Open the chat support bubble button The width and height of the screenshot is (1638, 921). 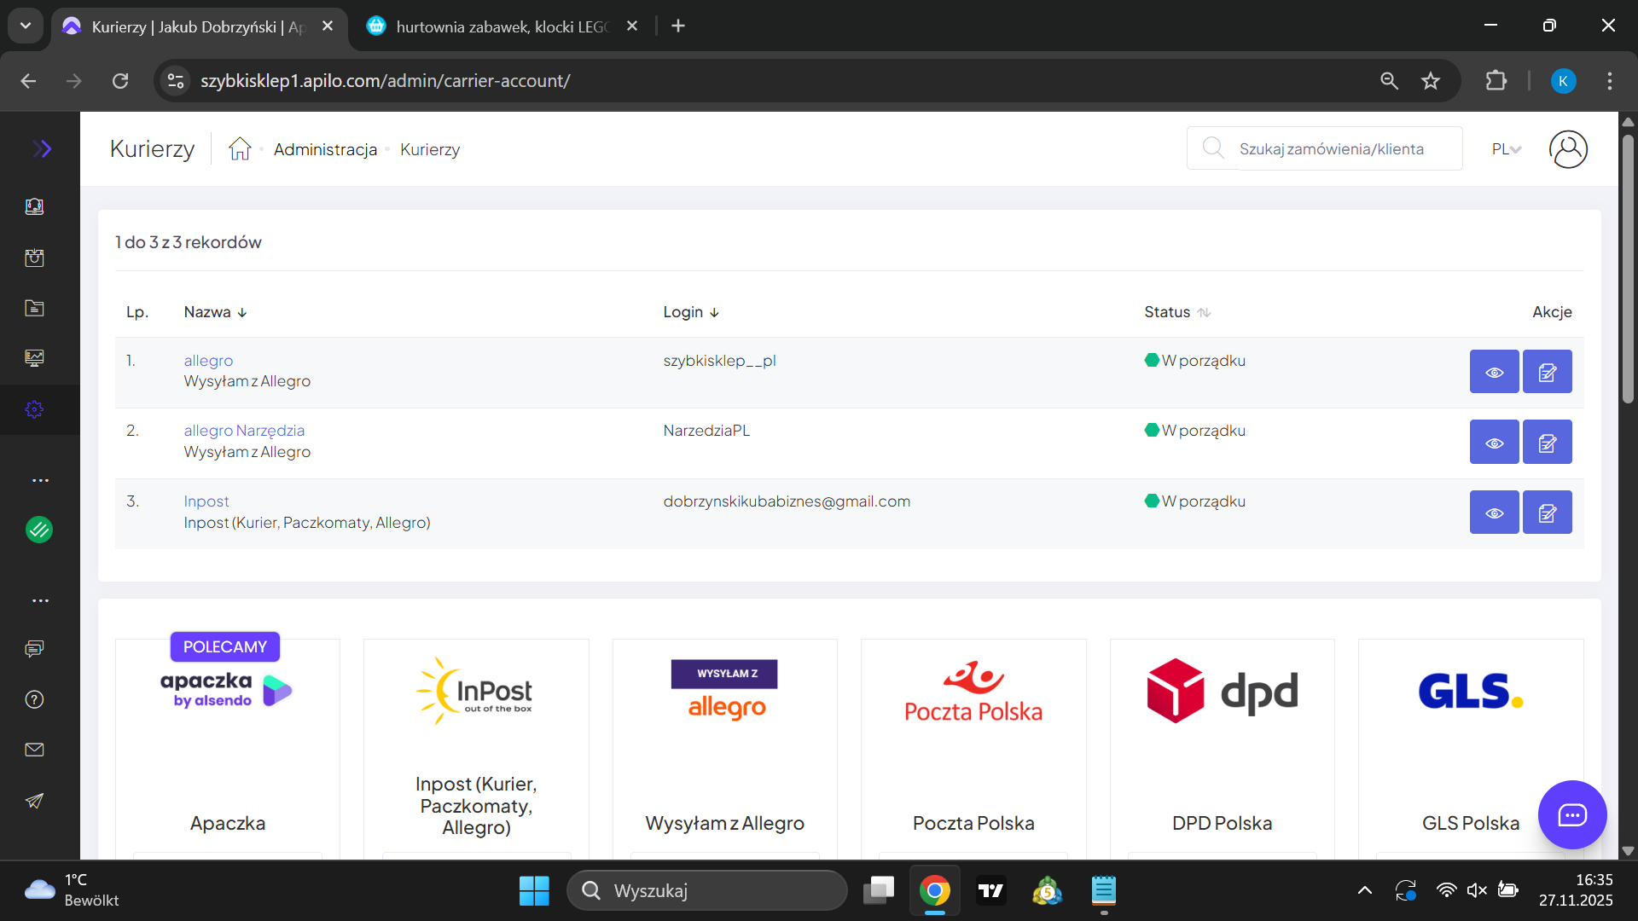click(1571, 814)
